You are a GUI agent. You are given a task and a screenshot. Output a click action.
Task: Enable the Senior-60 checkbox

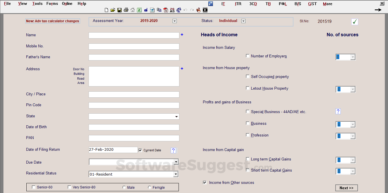pyautogui.click(x=34, y=187)
